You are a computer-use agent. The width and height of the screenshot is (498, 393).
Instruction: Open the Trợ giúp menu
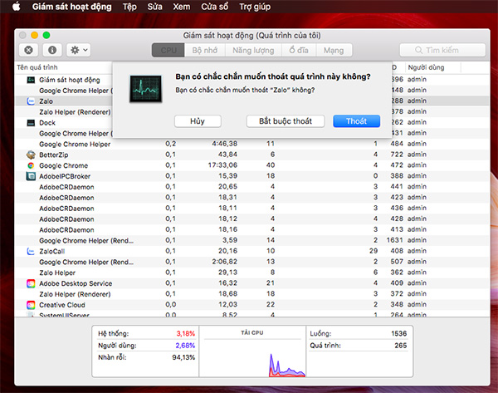255,7
